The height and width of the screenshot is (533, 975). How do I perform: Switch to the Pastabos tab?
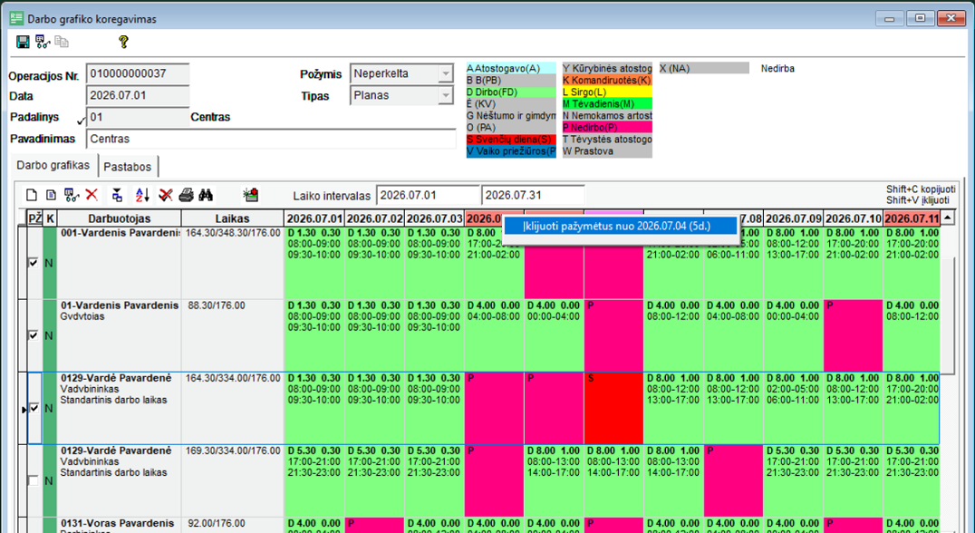(128, 167)
